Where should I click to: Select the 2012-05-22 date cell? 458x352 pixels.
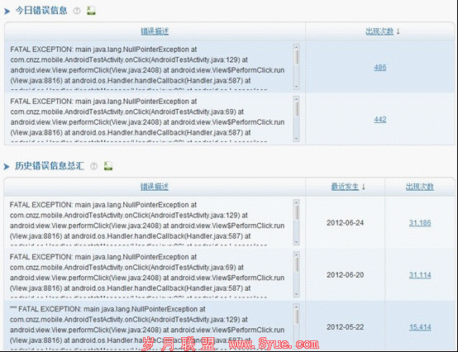(346, 327)
